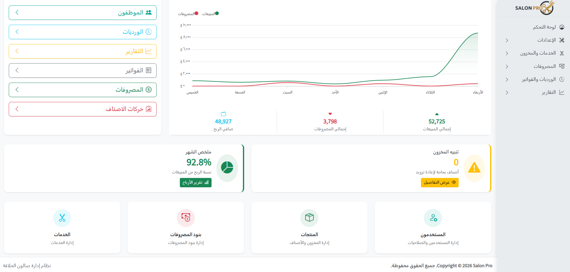Click the warning triangle on تنبيه المخزون
The image size is (570, 272).
tap(474, 168)
